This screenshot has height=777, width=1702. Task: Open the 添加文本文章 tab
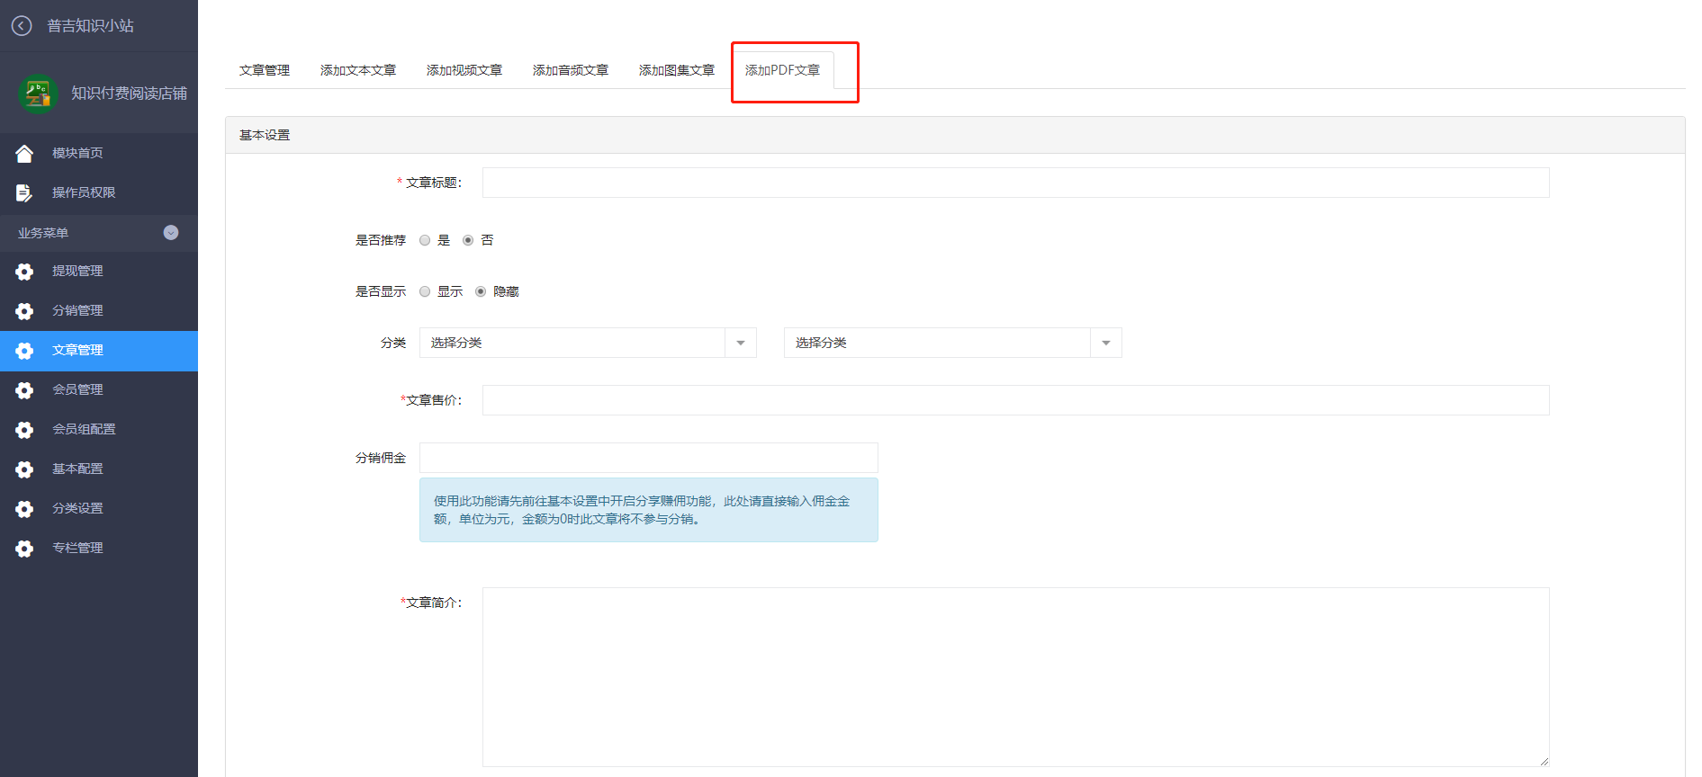pyautogui.click(x=358, y=70)
